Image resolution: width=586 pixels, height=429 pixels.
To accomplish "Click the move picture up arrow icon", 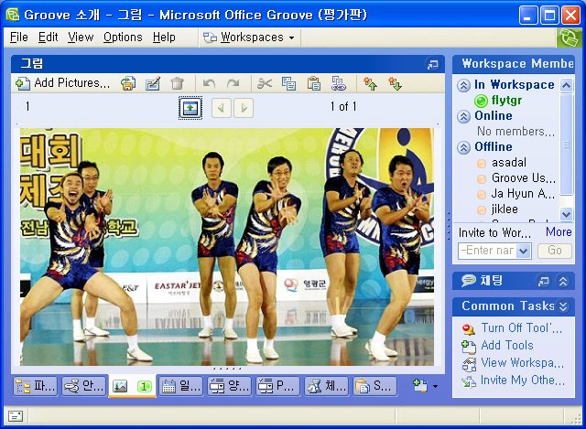I will [370, 83].
